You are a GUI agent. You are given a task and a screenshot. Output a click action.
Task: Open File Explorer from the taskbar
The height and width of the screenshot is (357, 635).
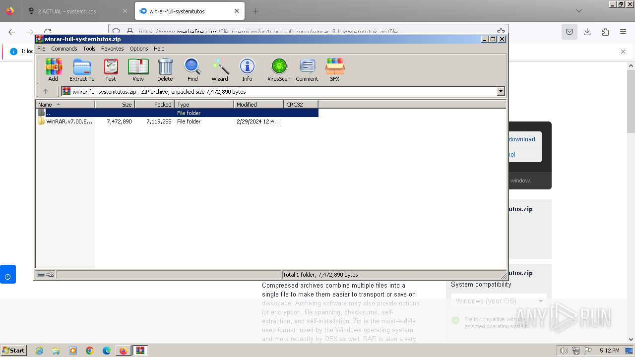point(56,351)
